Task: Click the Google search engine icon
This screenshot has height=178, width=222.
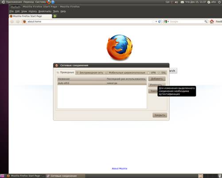Action: (165, 22)
